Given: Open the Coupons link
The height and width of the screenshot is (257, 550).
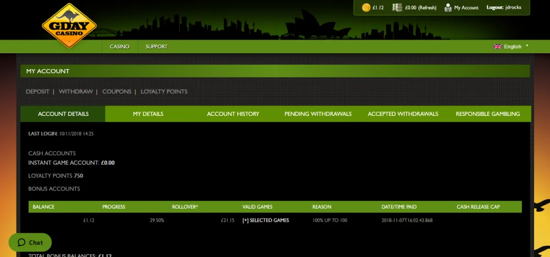Looking at the screenshot, I should (117, 91).
